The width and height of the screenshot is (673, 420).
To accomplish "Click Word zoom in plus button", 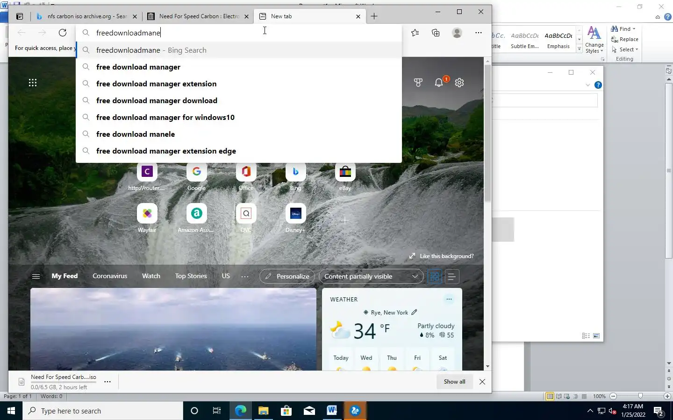I will point(667,396).
